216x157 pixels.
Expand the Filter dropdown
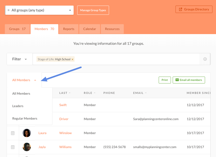[x=20, y=59]
